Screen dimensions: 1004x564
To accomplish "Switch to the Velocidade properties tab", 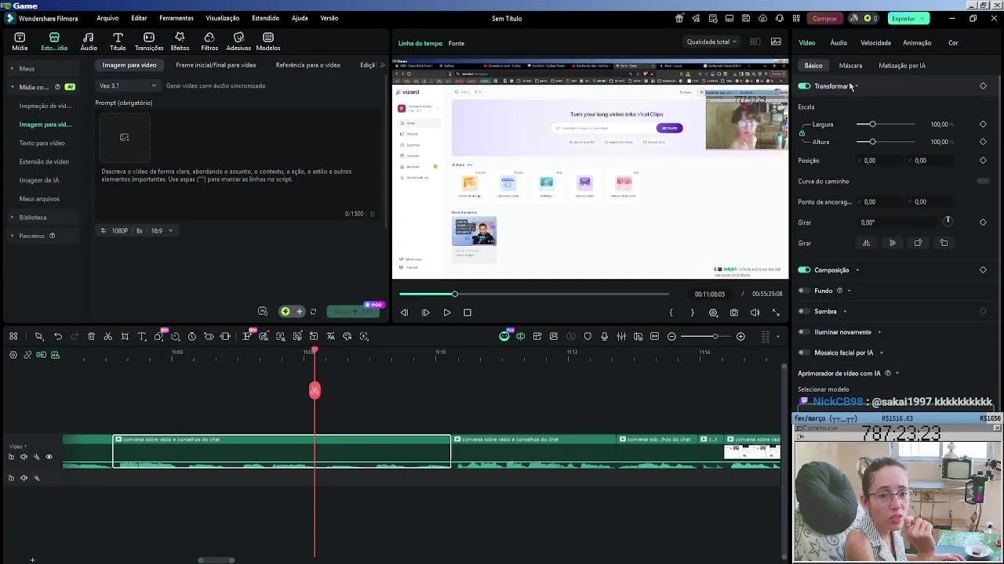I will [x=875, y=43].
